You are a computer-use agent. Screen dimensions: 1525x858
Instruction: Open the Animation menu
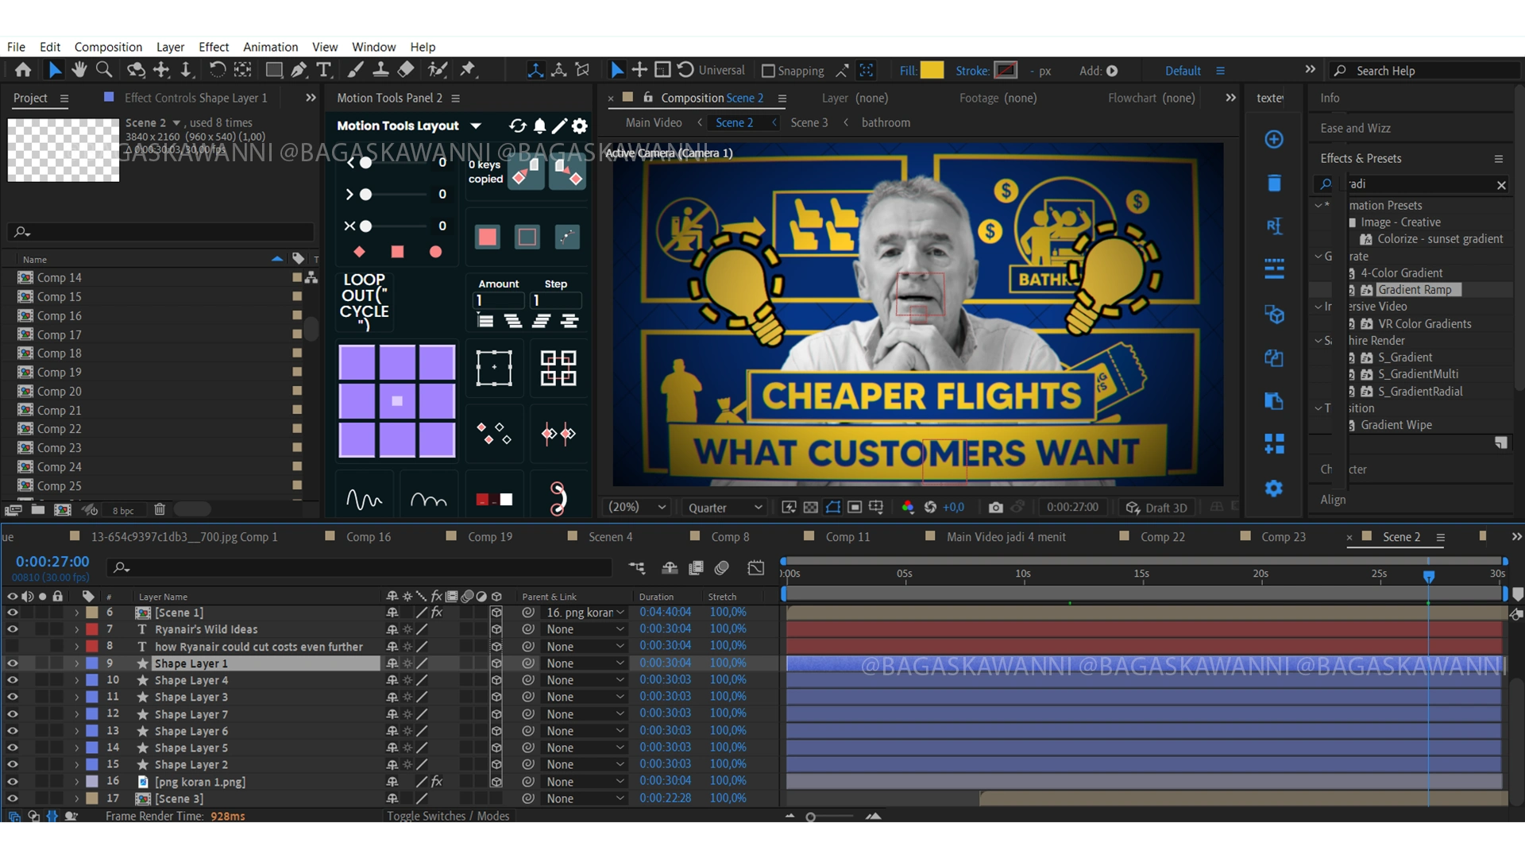tap(270, 47)
